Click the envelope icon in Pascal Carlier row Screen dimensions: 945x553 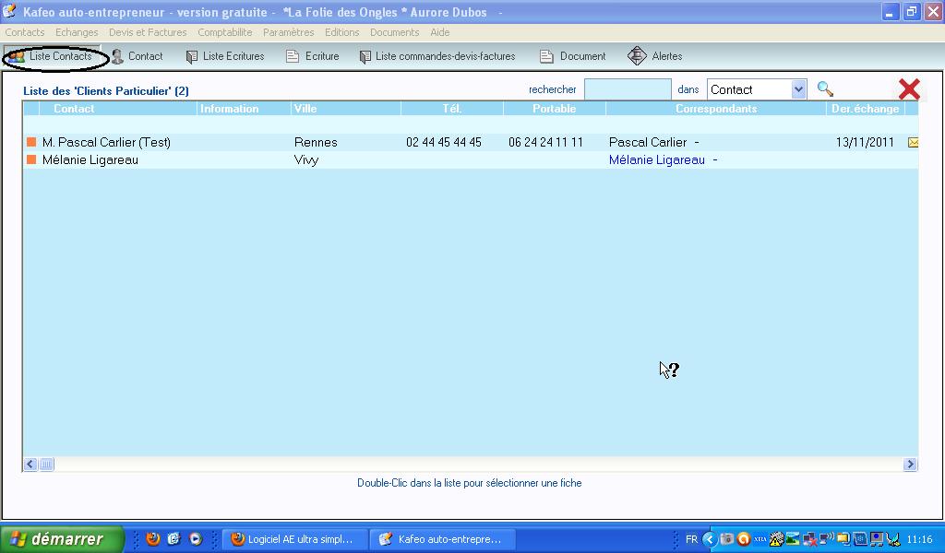914,143
